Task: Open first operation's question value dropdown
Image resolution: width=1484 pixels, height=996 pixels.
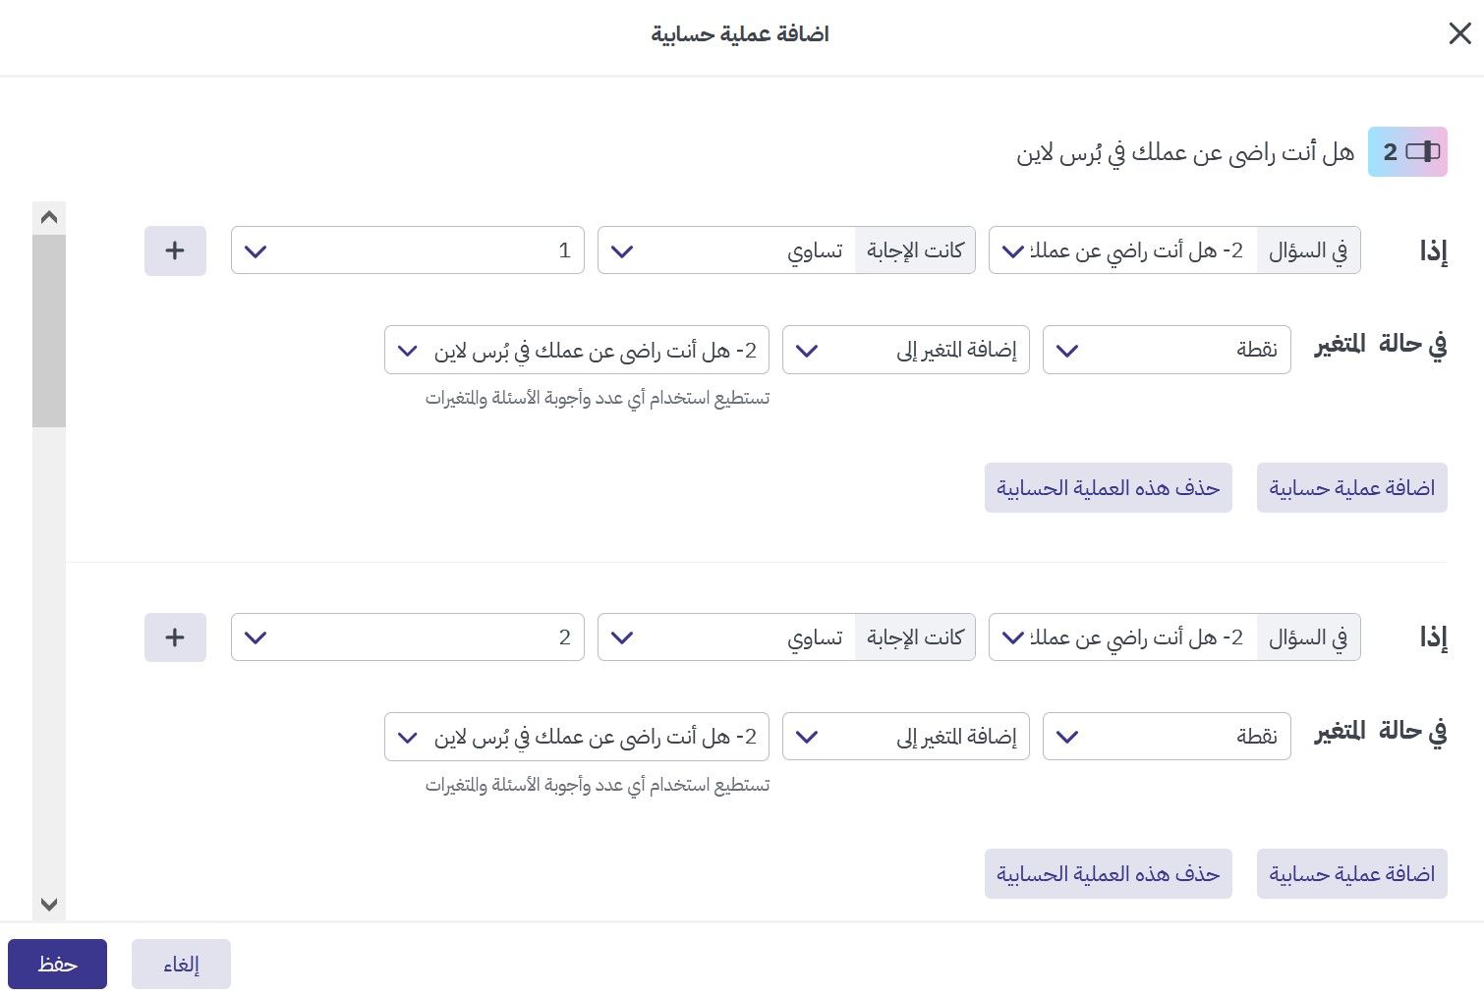Action: (x=577, y=350)
